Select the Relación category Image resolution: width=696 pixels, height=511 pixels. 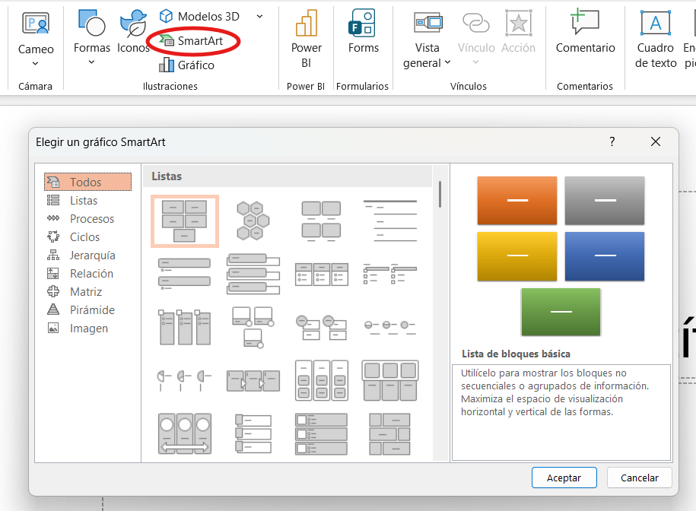click(88, 273)
